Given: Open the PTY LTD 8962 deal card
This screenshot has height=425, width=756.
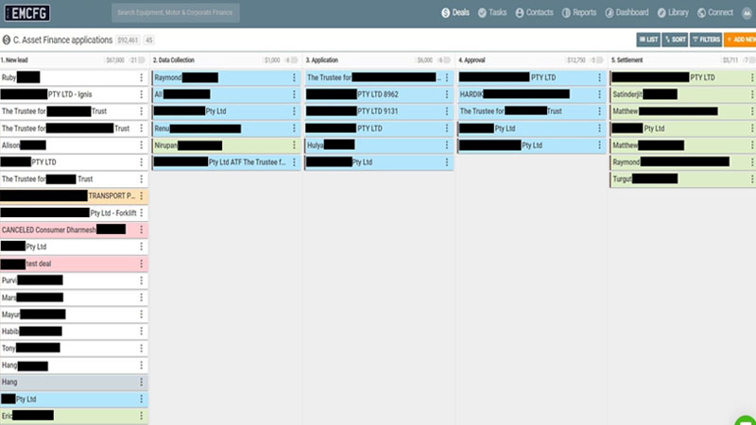Looking at the screenshot, I should pos(379,94).
